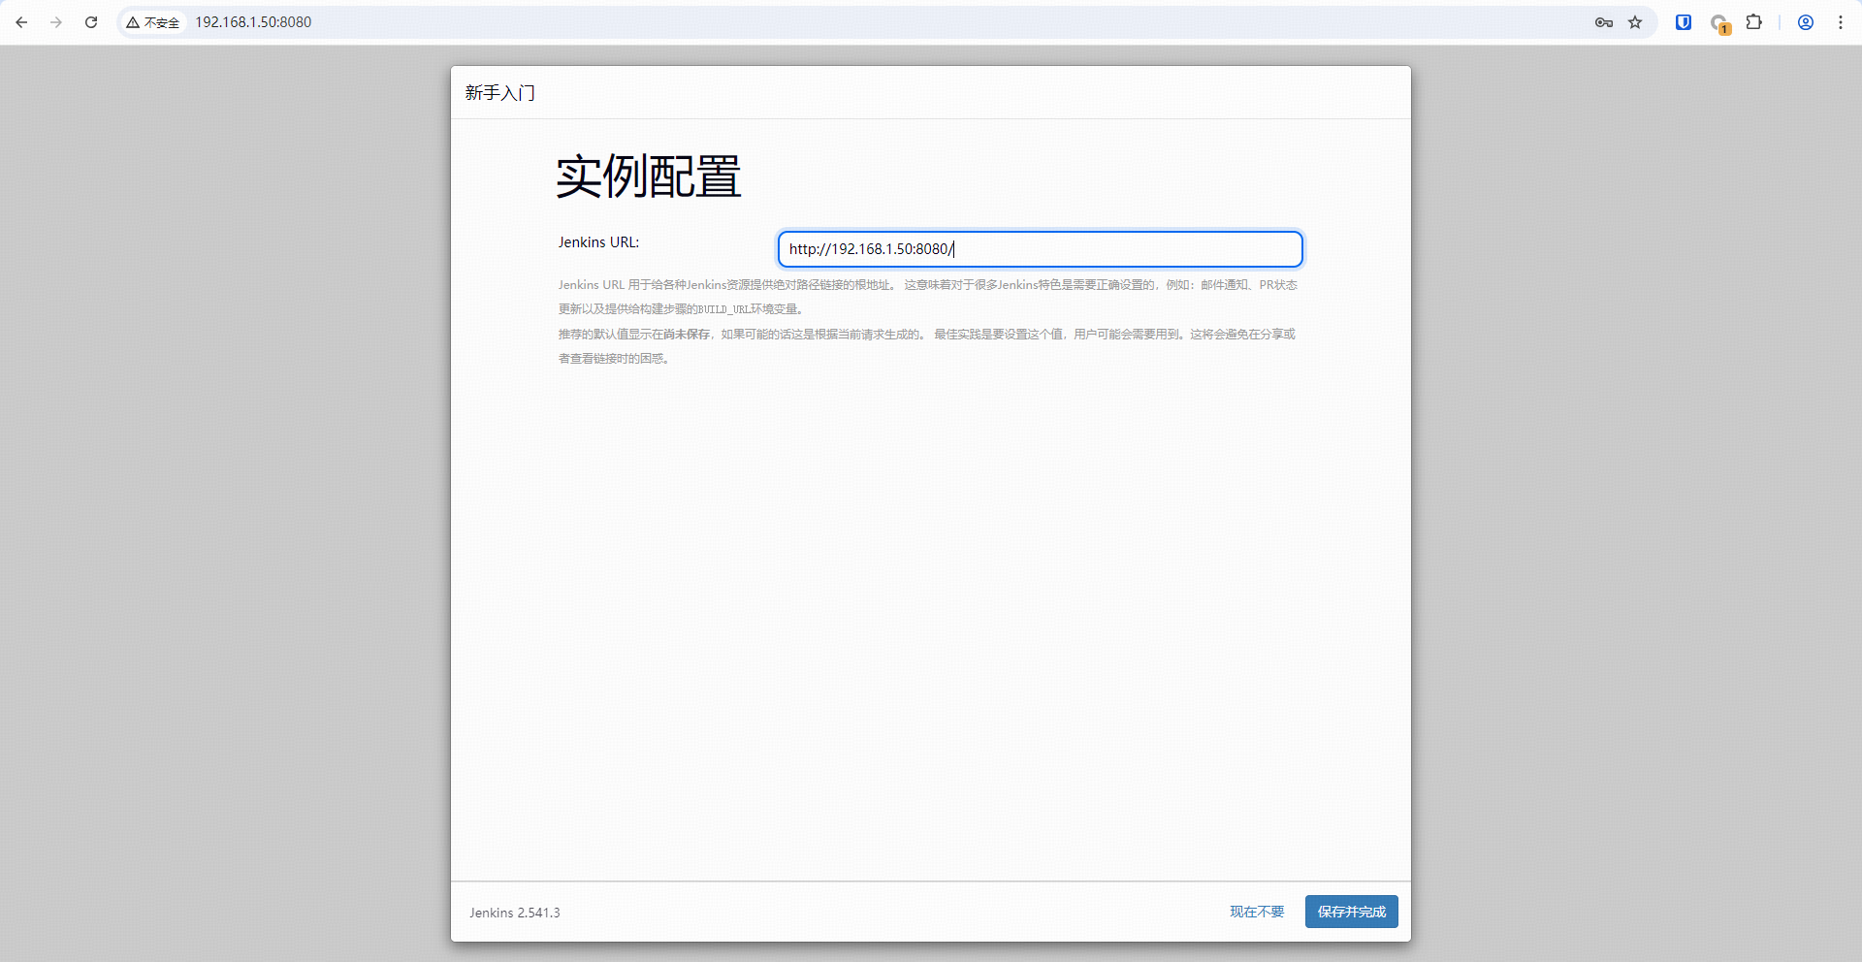Open the extension with orange badge
Image resolution: width=1862 pixels, height=962 pixels.
[x=1719, y=23]
